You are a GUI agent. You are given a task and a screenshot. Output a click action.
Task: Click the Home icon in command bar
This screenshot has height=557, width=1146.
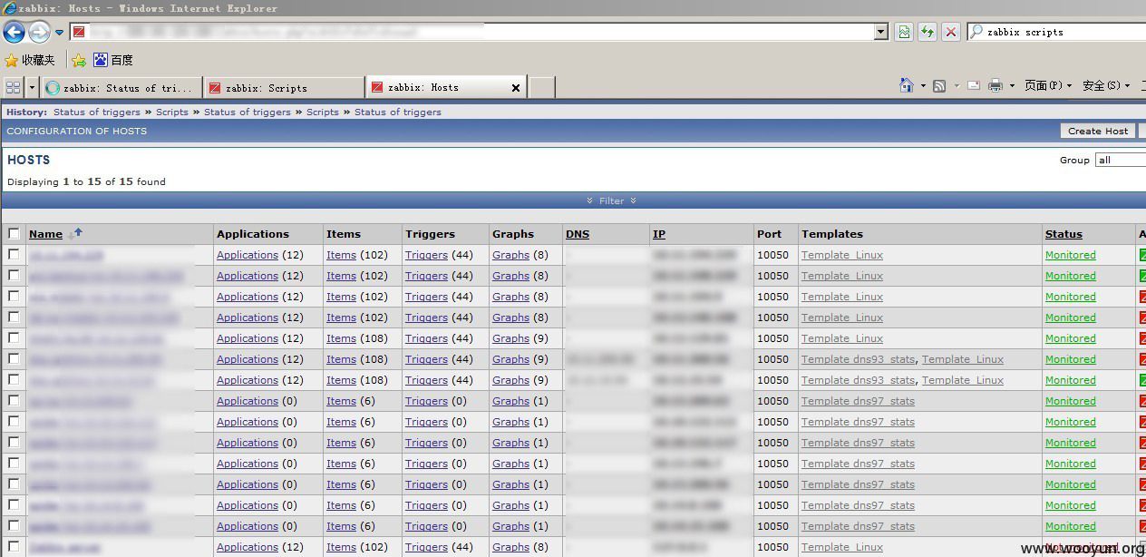907,85
